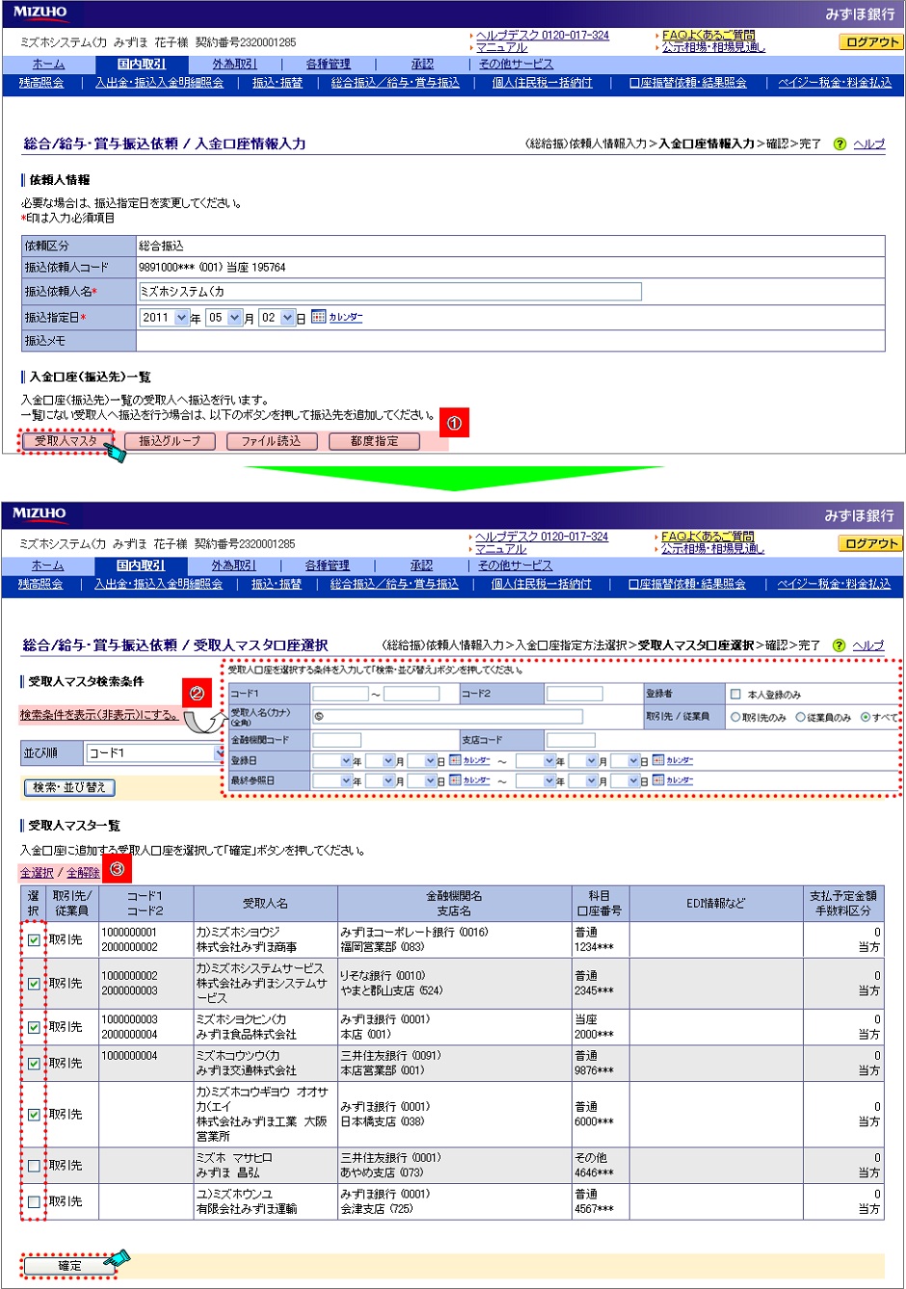Screen dimensions: 906x1289
Task: Click ログアウト on 受取人マスタ口座選択 page
Action: [871, 543]
